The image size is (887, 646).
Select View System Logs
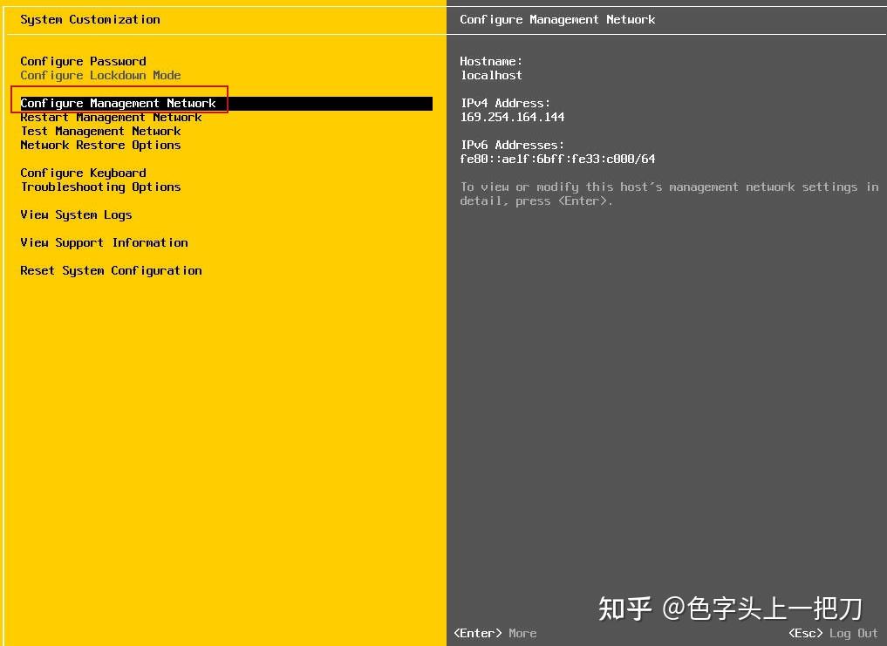76,214
